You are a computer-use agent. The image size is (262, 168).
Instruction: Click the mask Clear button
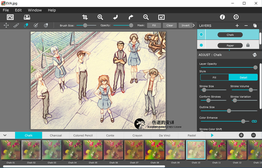click(170, 25)
